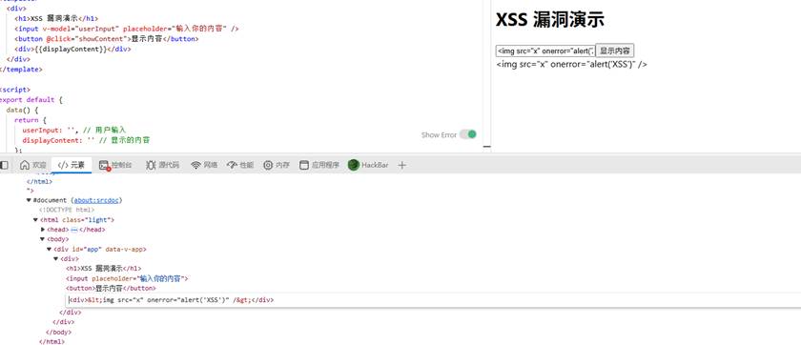Click the plus icon to add more tools
Screen dimensions: 801x345
pos(402,165)
